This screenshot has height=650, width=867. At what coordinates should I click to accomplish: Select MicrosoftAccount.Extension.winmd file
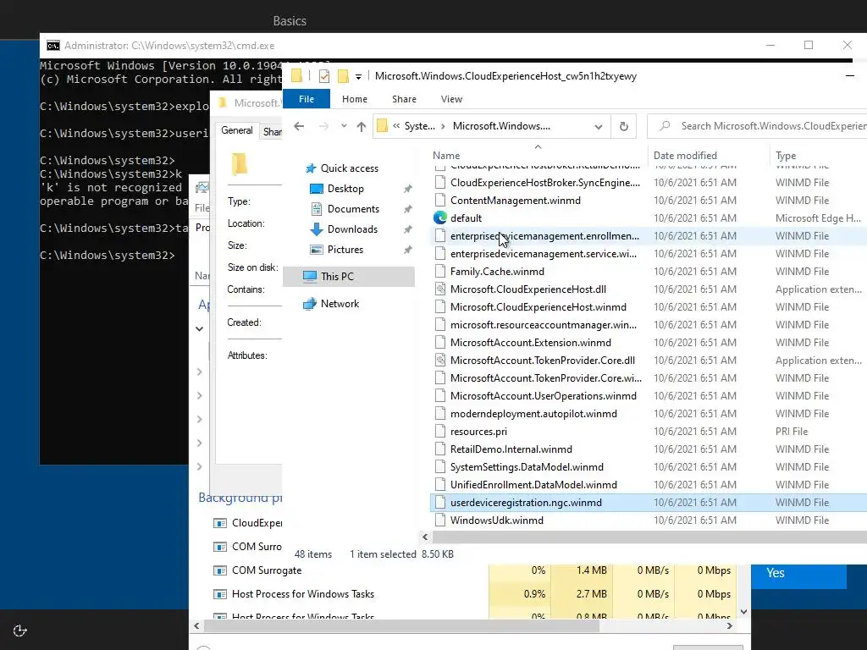(x=531, y=343)
